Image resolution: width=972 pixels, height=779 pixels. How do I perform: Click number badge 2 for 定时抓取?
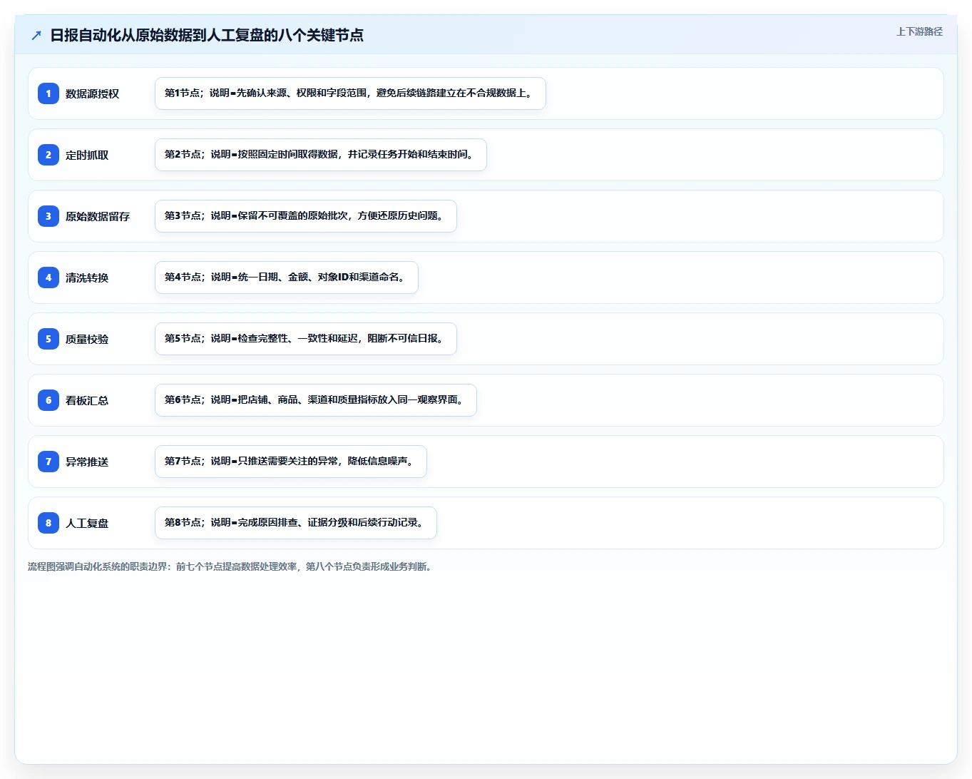(x=48, y=155)
